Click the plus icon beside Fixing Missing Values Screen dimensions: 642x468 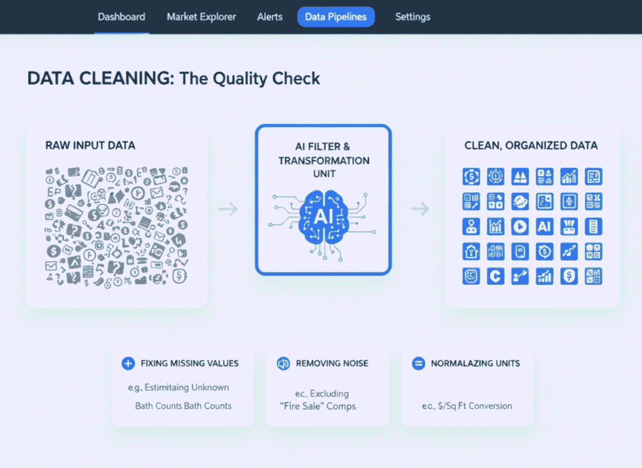coord(128,363)
